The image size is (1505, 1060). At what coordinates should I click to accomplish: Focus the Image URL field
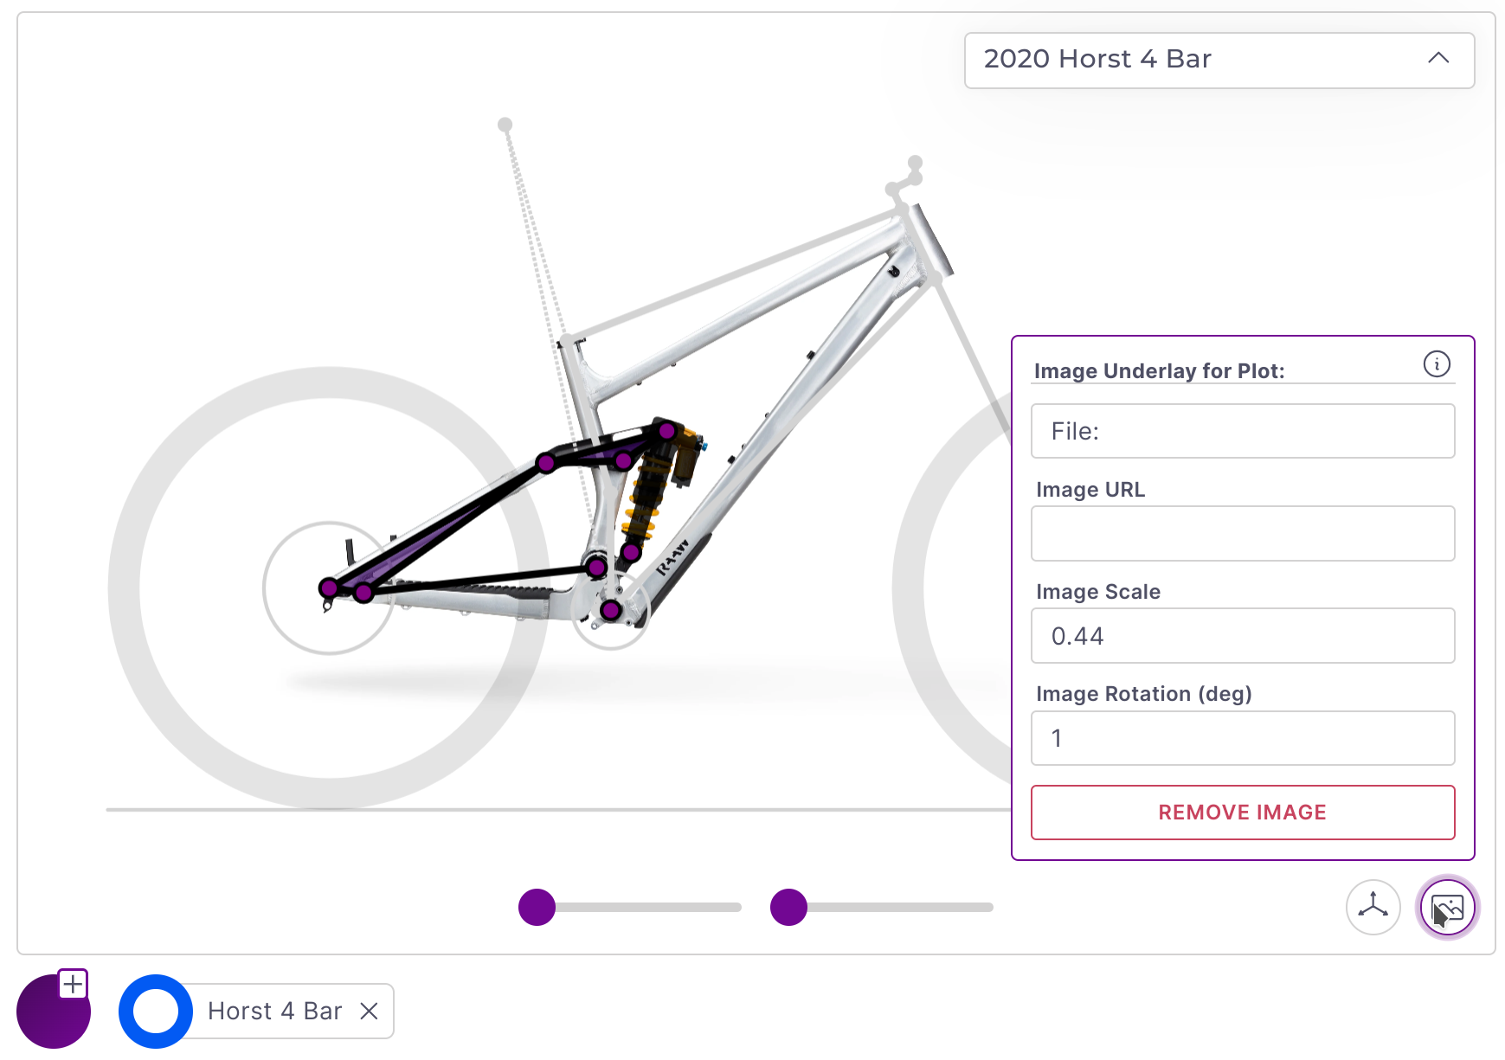tap(1242, 533)
